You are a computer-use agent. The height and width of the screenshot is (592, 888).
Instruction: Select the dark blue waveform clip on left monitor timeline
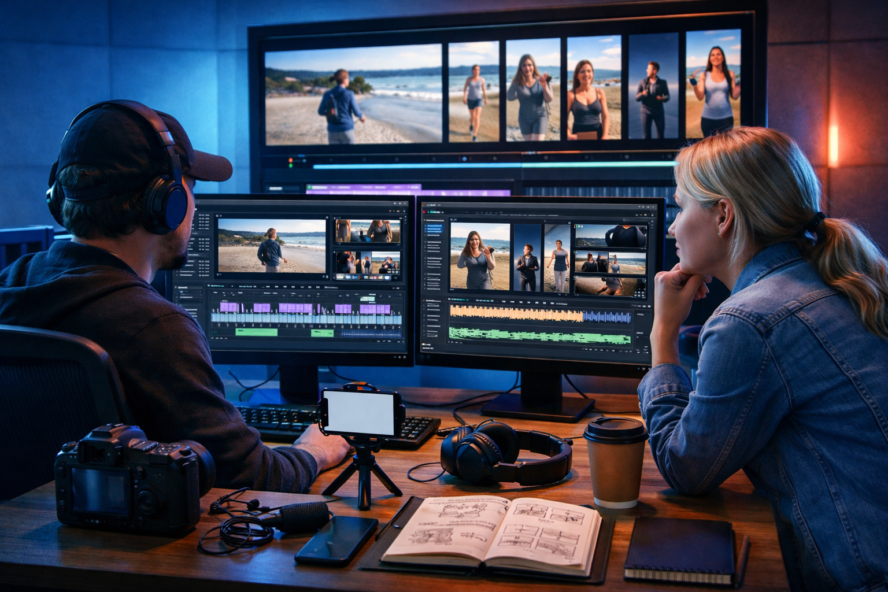pos(371,334)
